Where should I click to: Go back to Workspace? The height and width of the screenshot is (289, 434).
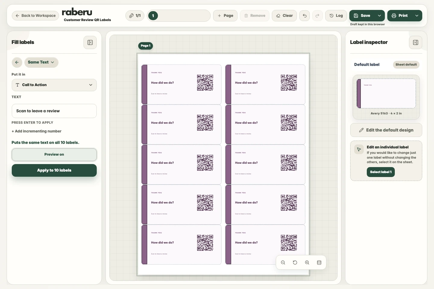36,16
